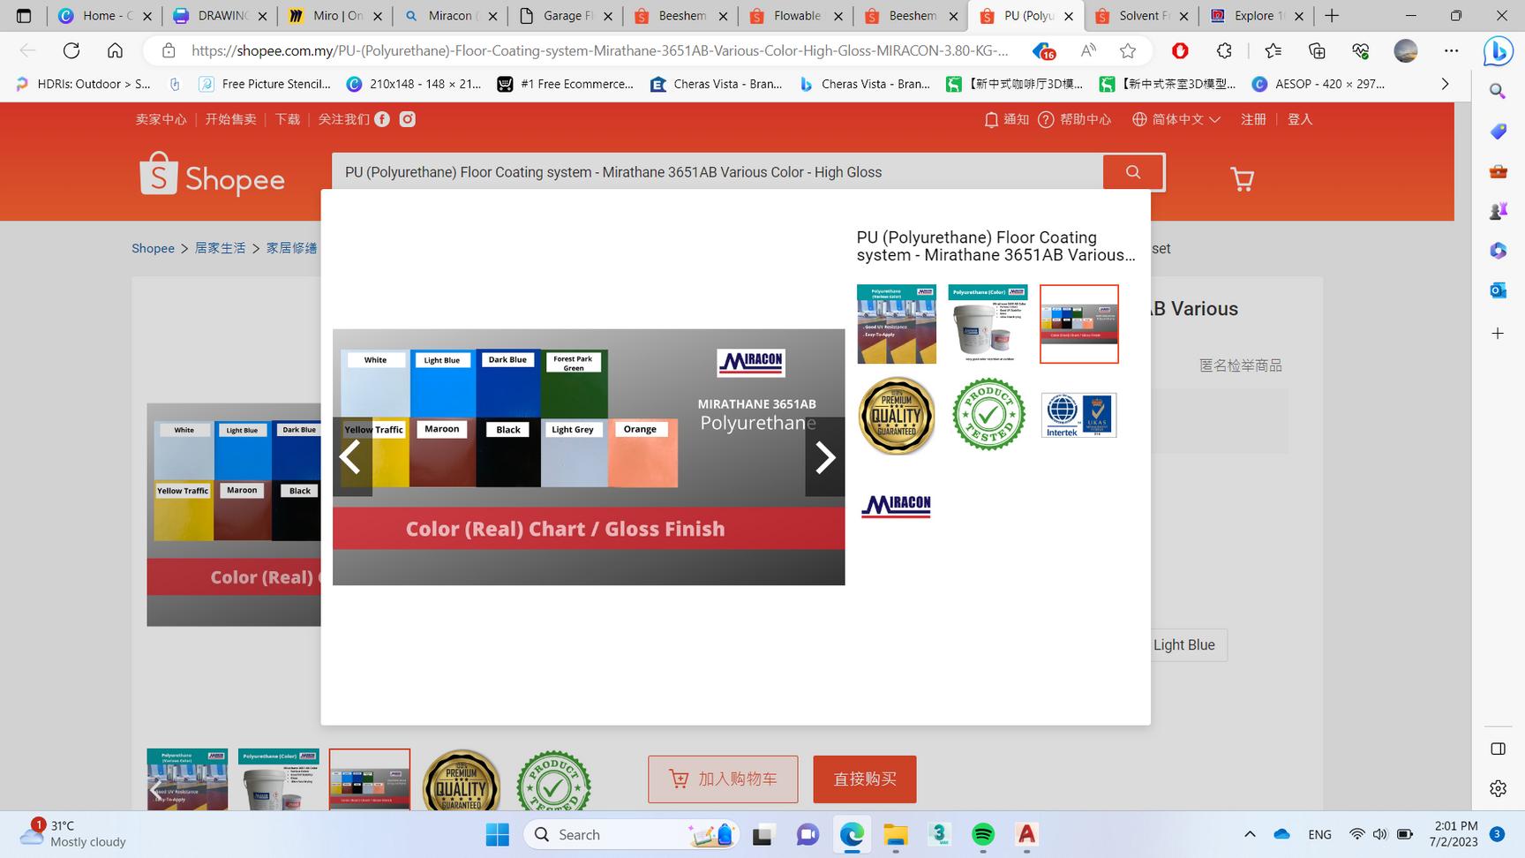The image size is (1525, 858).
Task: Open Bing chat sidebar icon
Action: click(1498, 51)
